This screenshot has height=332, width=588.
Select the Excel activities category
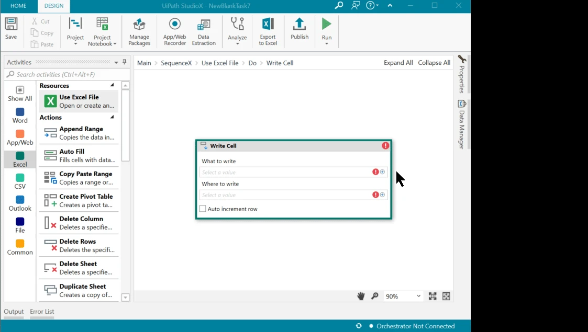point(20,159)
